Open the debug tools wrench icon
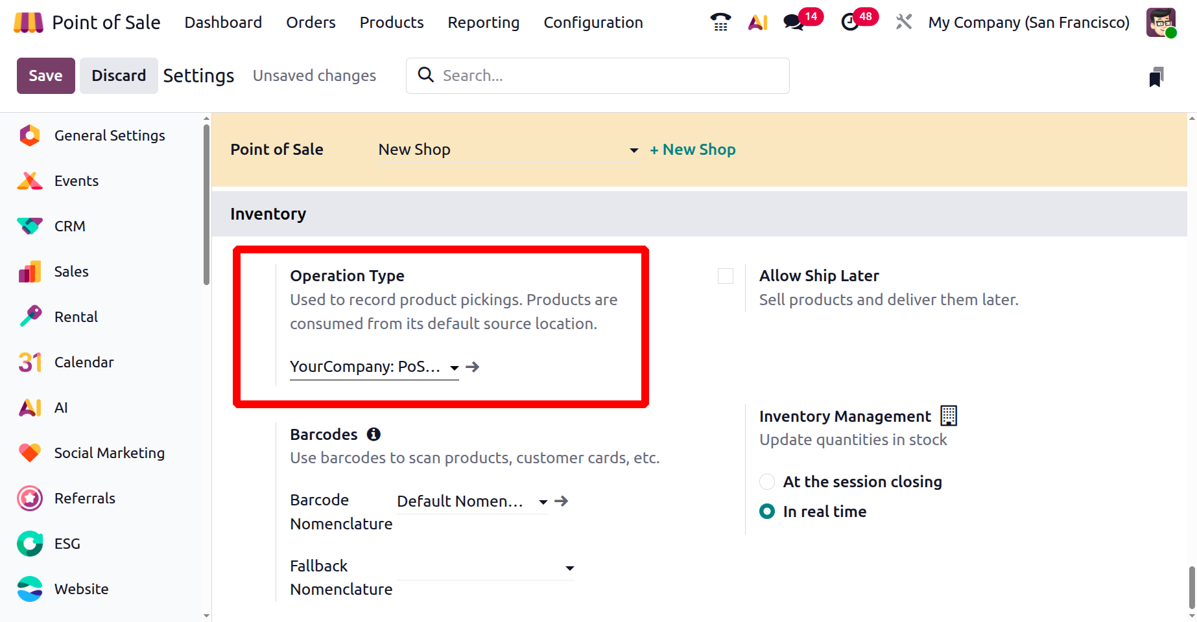Screen dimensions: 1197x622 [x=903, y=23]
